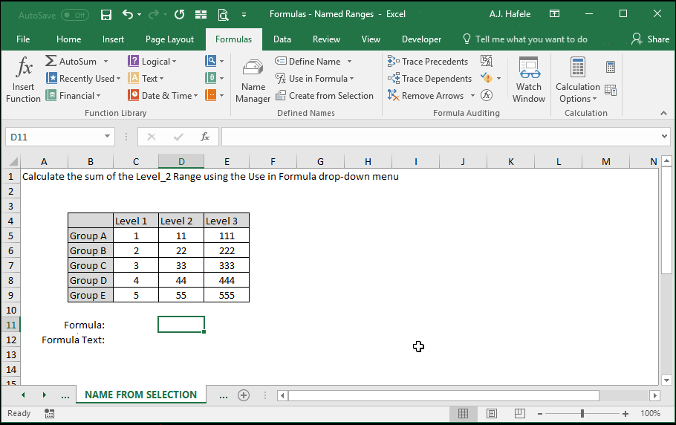Toggle the Show Formulas icon
The height and width of the screenshot is (425, 676).
point(487,61)
